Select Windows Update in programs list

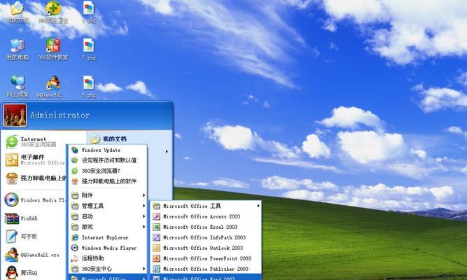point(102,150)
